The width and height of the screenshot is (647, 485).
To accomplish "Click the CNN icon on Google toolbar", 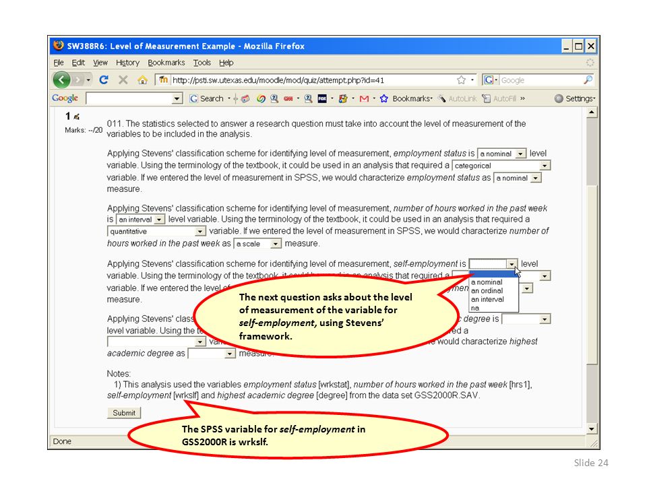I will coord(288,98).
